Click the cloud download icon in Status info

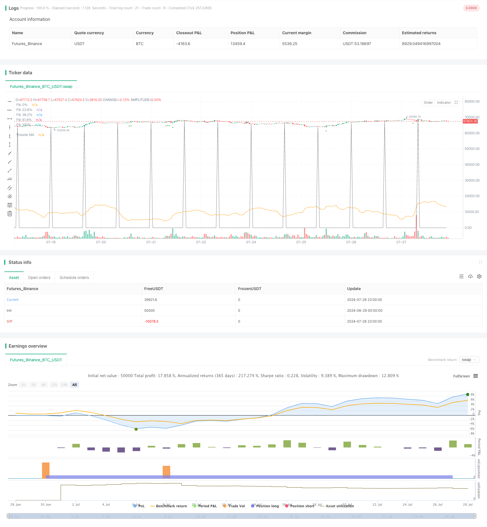[470, 276]
